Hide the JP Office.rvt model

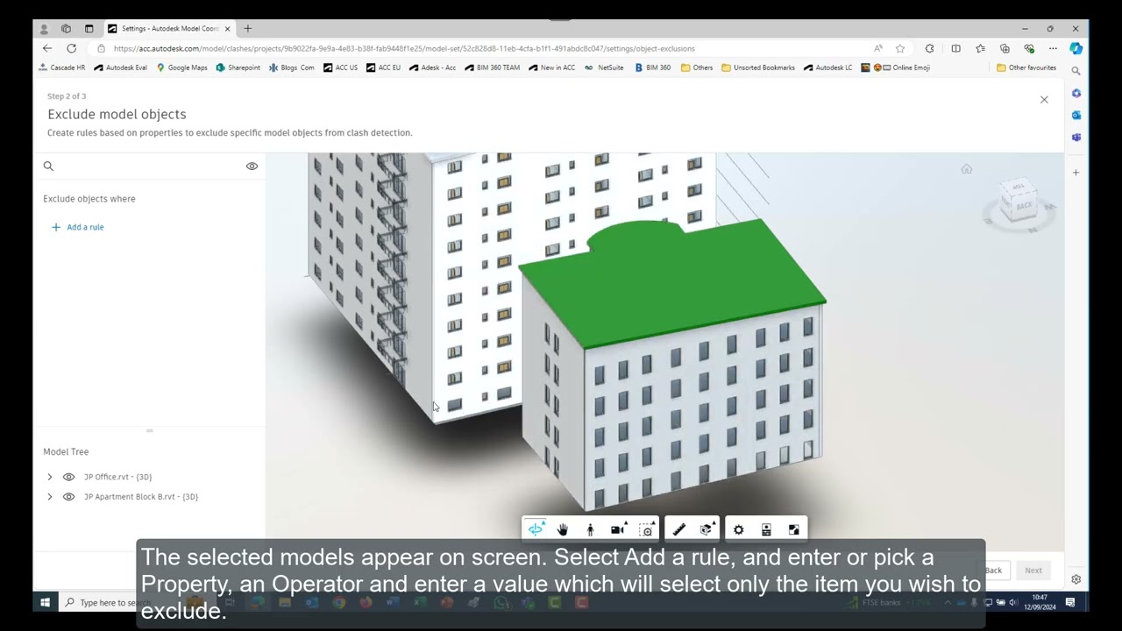pos(68,477)
